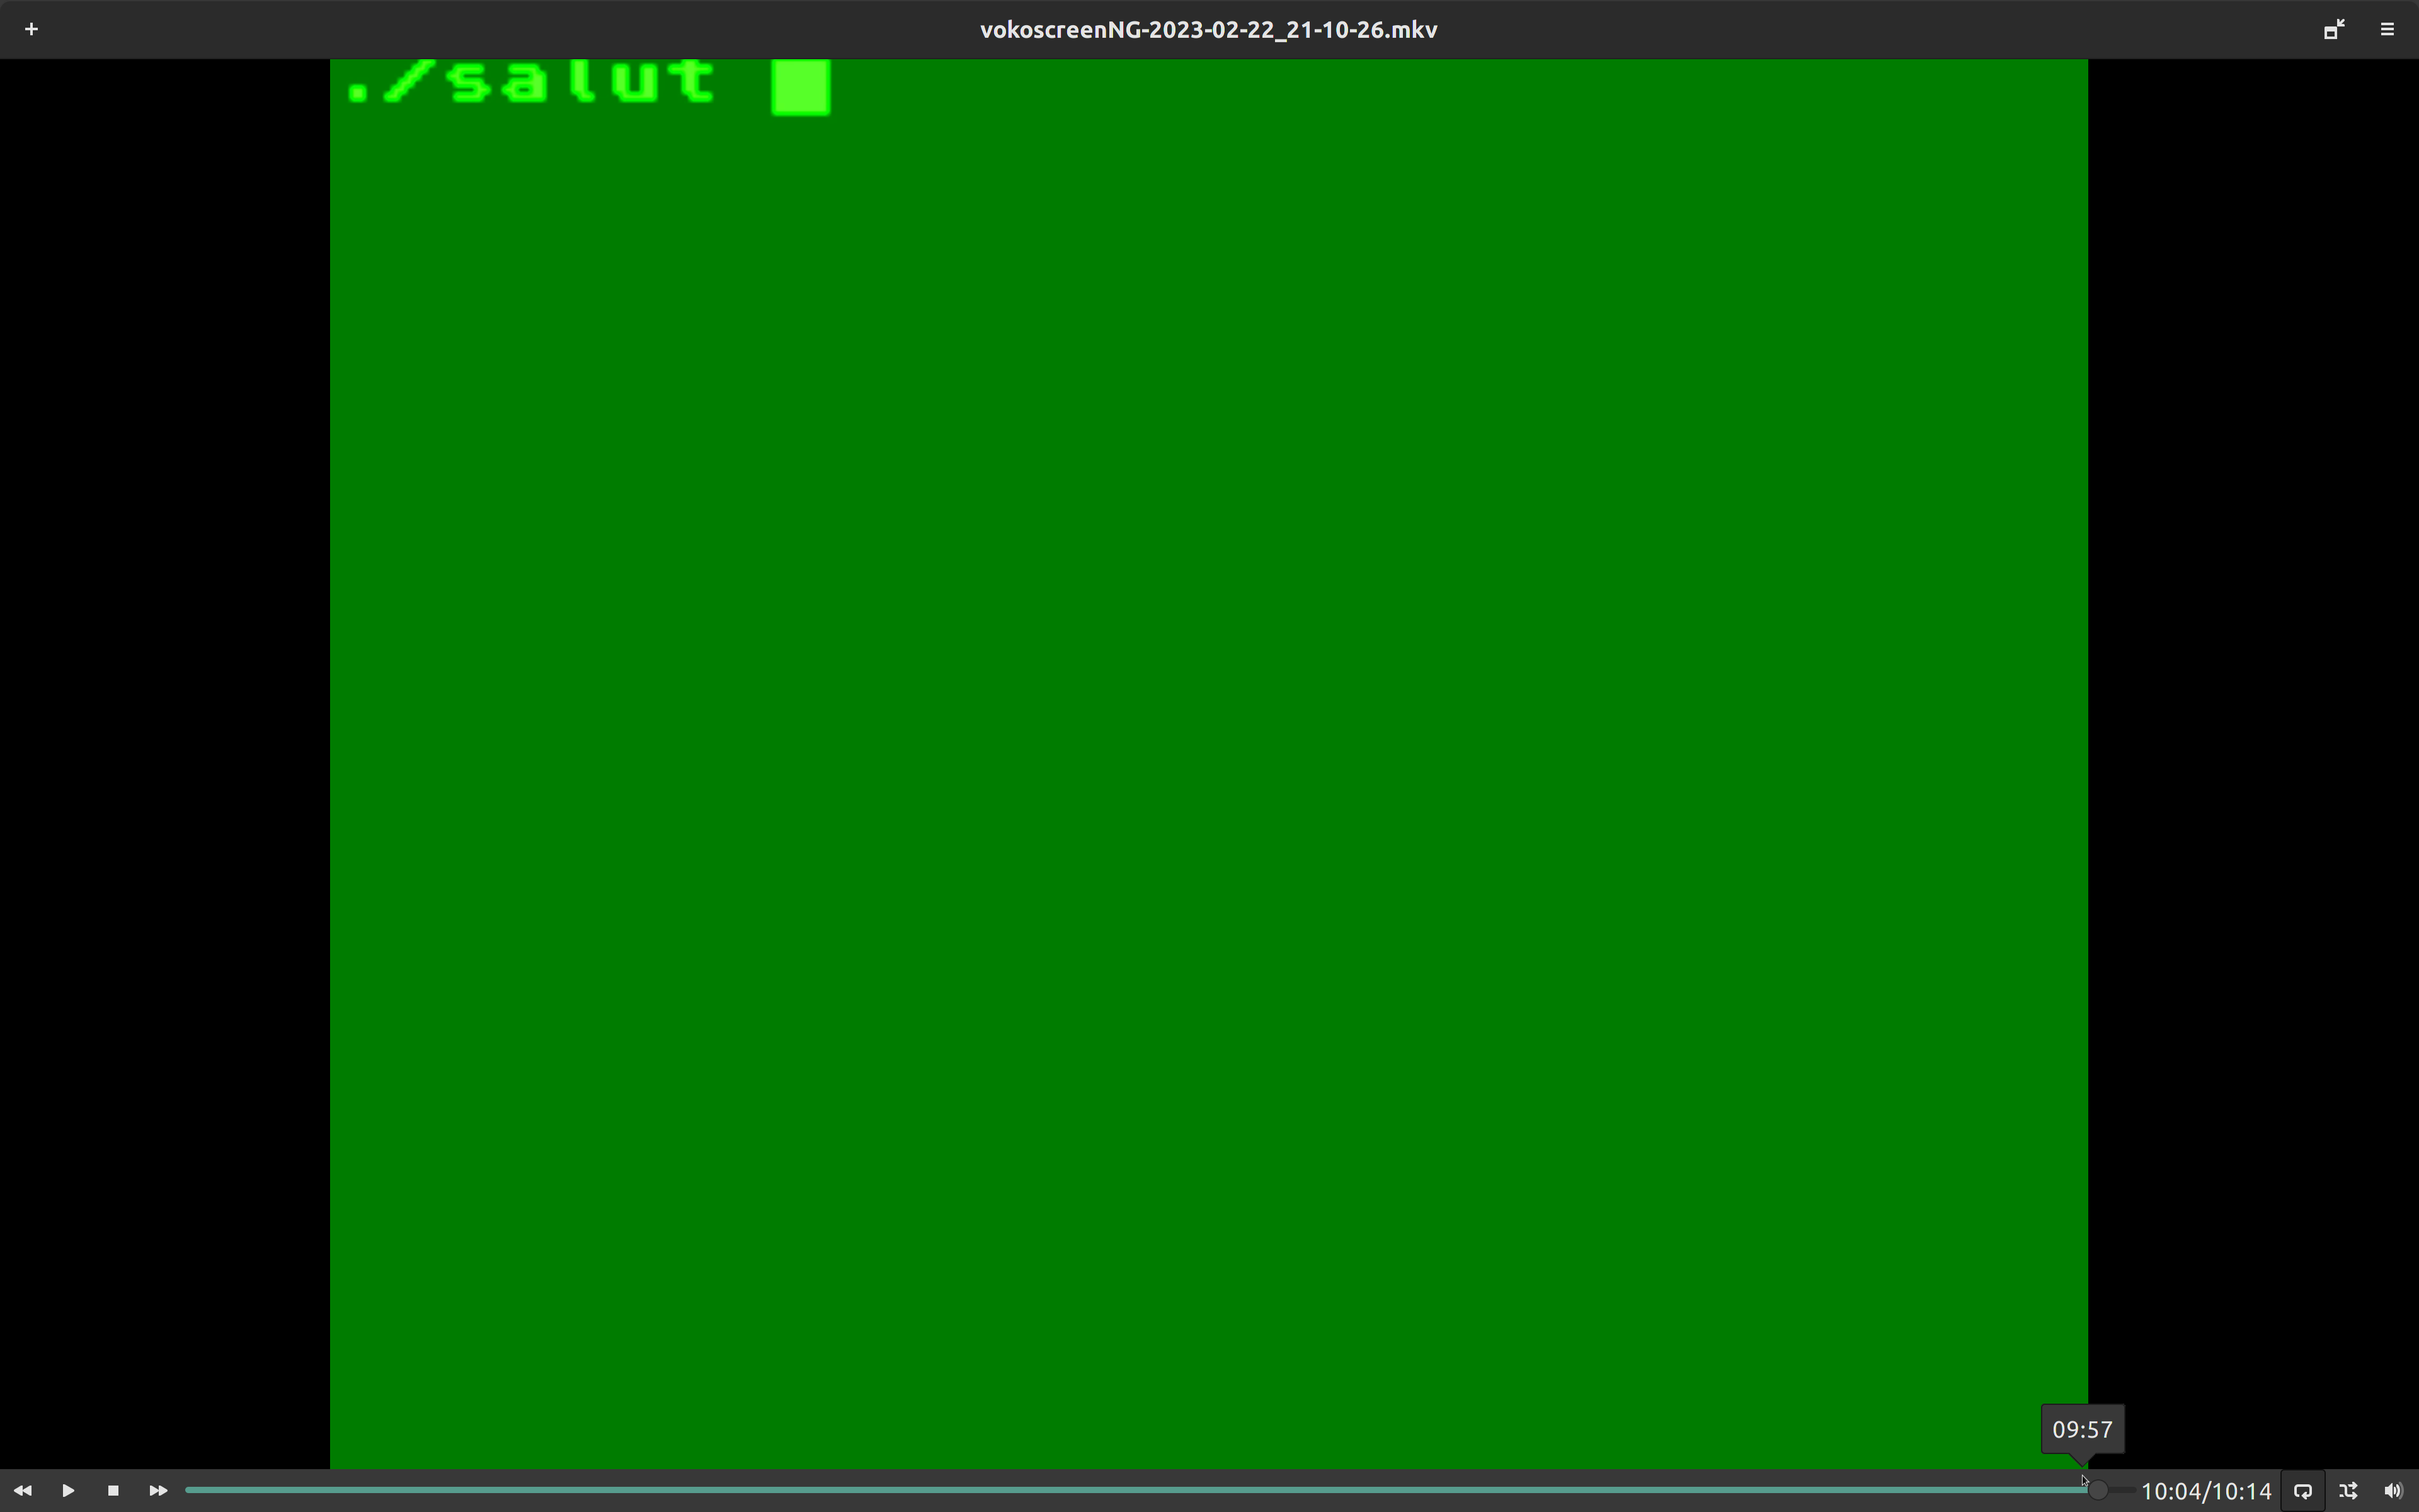Click the unplayed end of the seek bar
The image size is (2419, 1512).
[x=2123, y=1490]
